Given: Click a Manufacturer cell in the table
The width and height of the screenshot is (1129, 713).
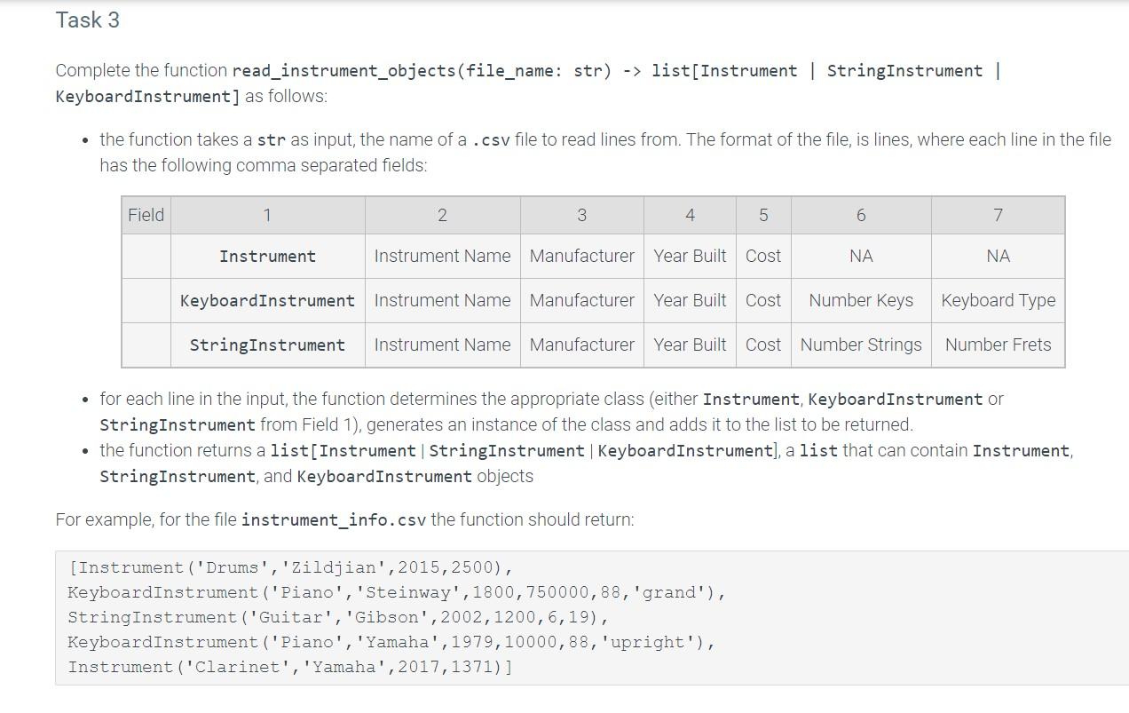Looking at the screenshot, I should coord(581,256).
